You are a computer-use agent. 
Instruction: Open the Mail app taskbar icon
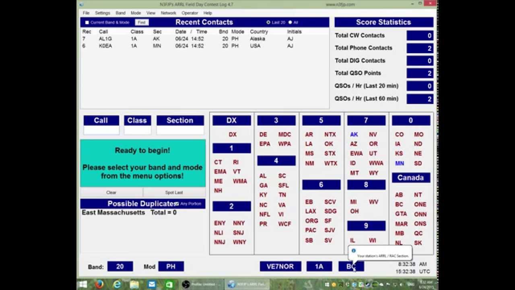tap(152, 284)
